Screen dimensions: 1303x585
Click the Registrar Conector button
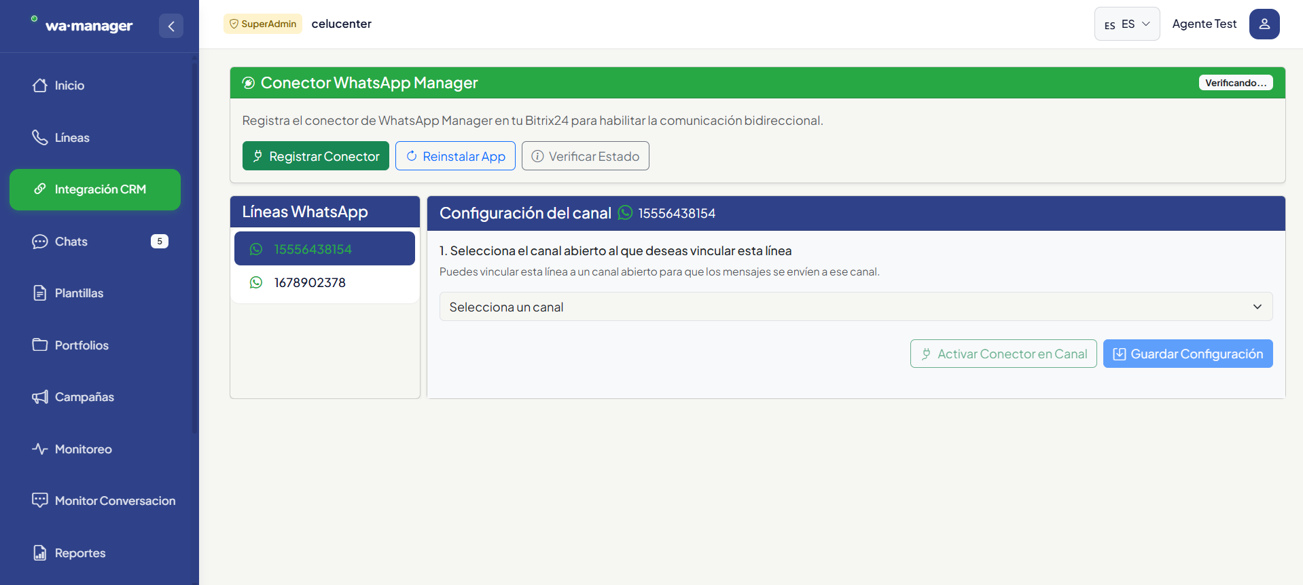tap(316, 156)
